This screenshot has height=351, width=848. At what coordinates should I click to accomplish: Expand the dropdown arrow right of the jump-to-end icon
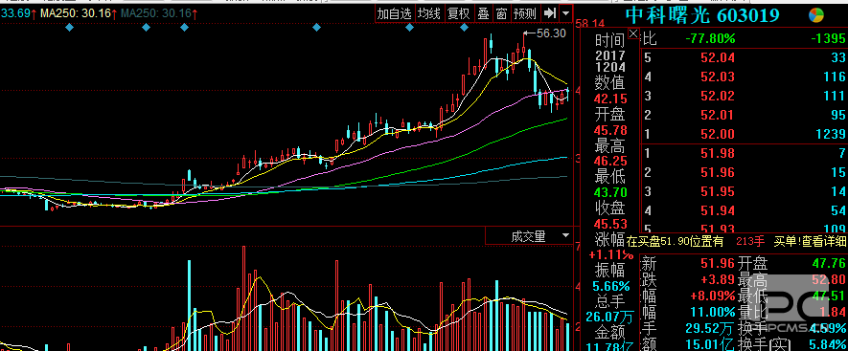pos(565,13)
